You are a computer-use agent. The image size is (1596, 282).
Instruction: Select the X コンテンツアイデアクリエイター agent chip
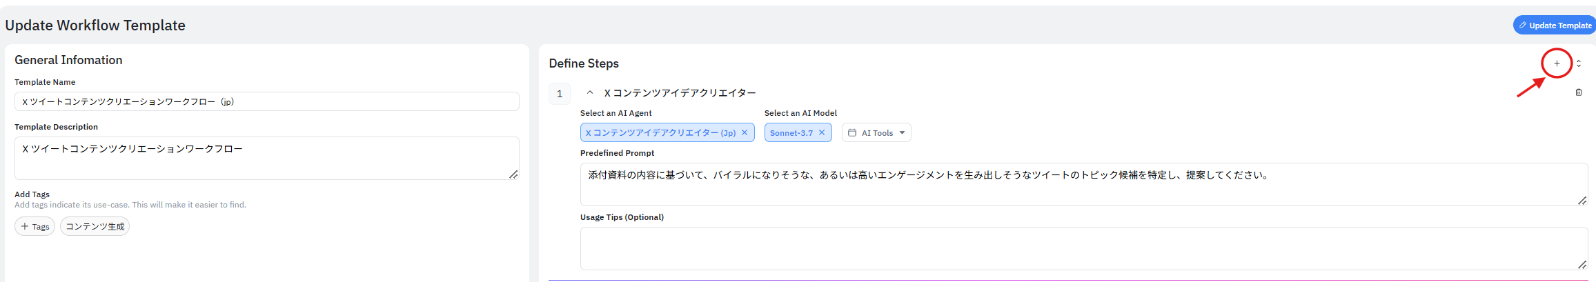pos(660,132)
